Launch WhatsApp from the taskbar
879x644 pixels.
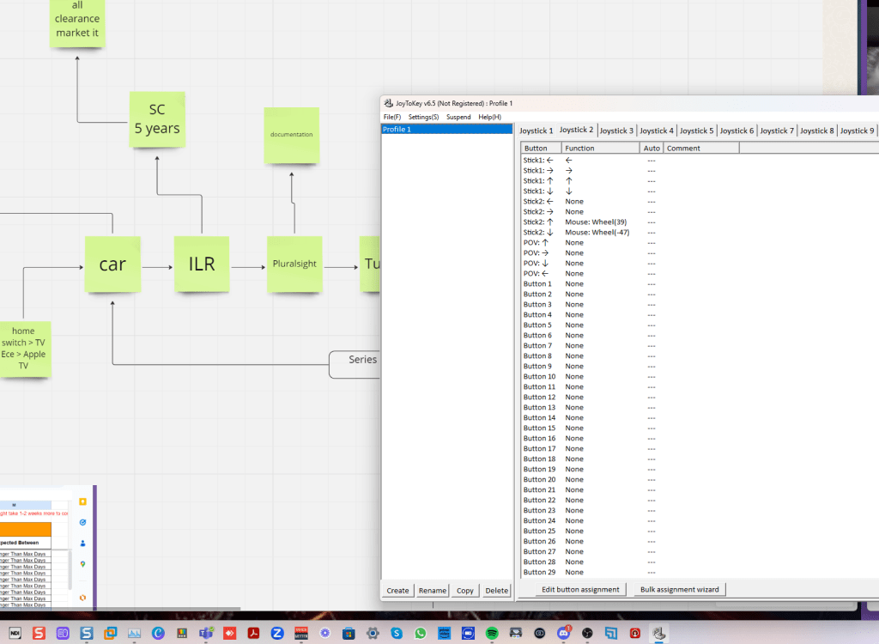pyautogui.click(x=420, y=634)
